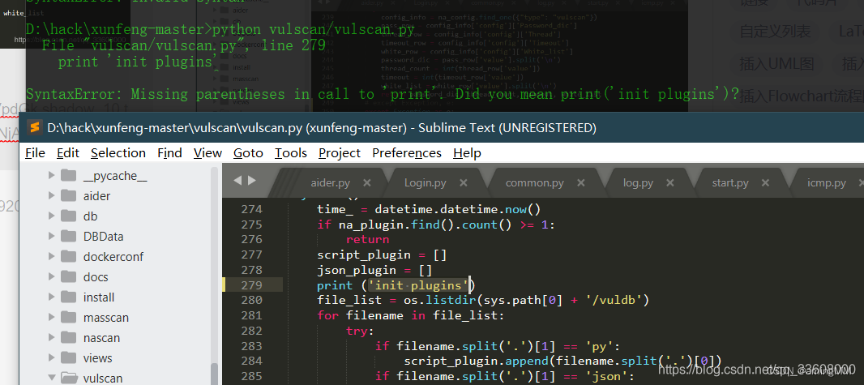Screen dimensions: 864x385
Task: Click the 'init plugins' string on line 279
Action: click(418, 284)
